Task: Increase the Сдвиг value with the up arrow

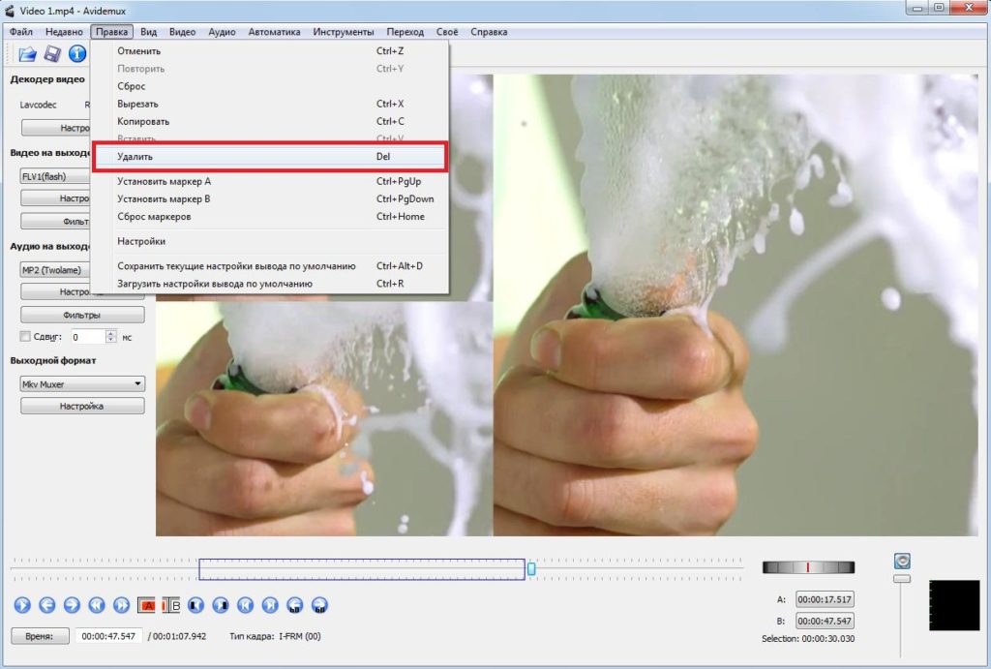Action: coord(111,333)
